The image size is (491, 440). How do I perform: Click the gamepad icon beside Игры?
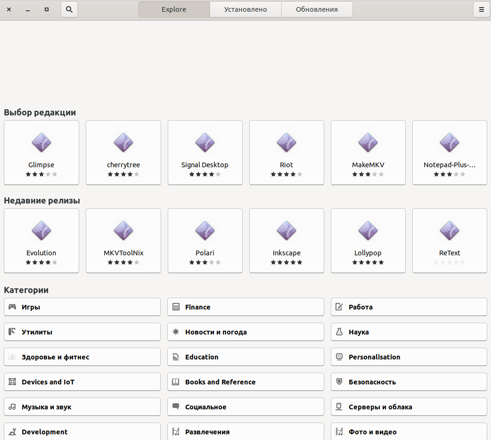(12, 307)
